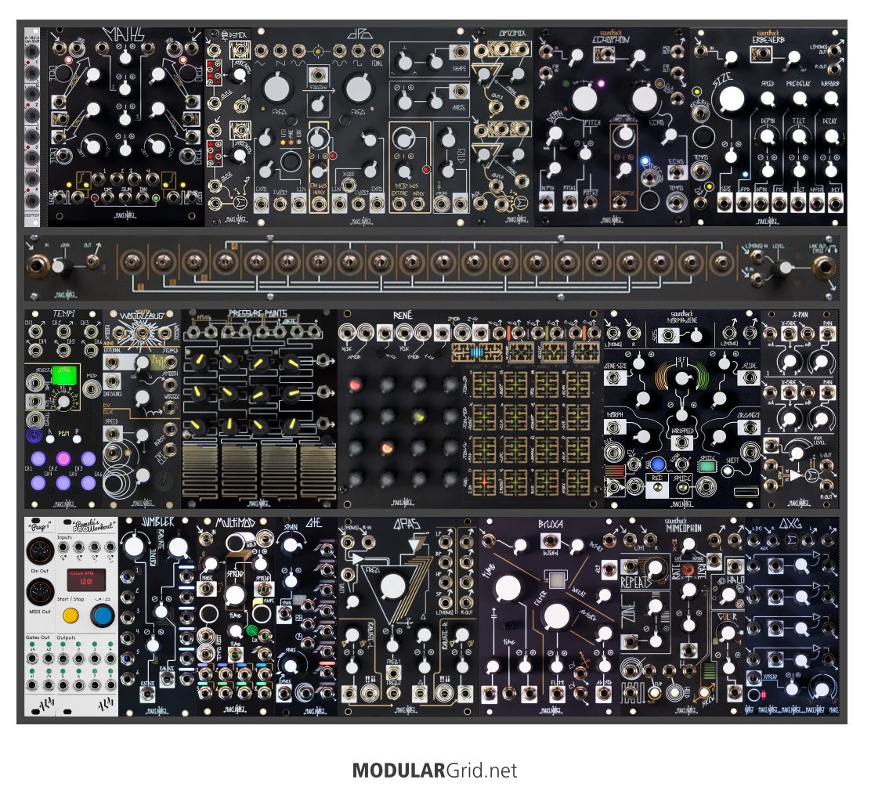The width and height of the screenshot is (871, 787).
Task: Click René red-lit touch pad
Action: click(484, 481)
